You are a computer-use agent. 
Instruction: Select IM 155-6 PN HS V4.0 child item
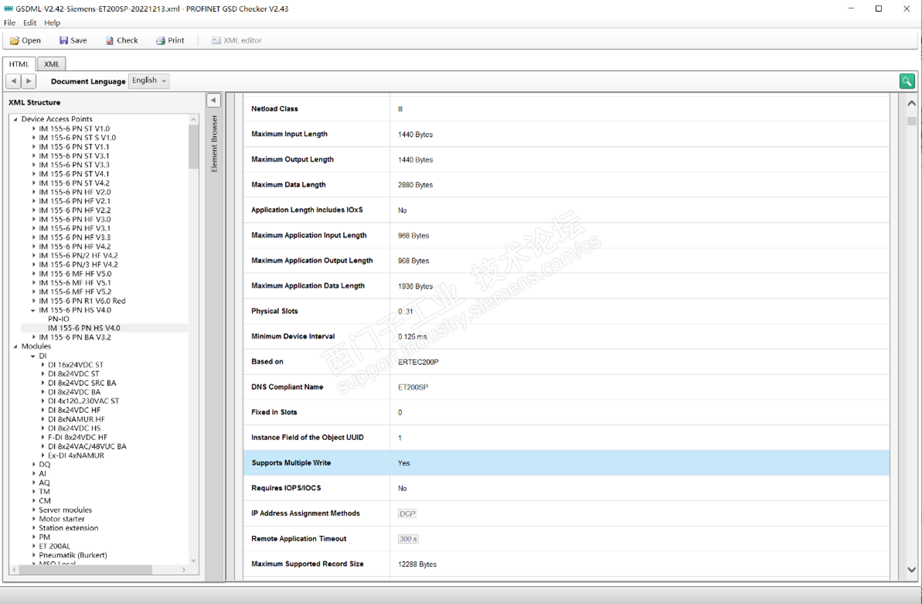pyautogui.click(x=84, y=328)
